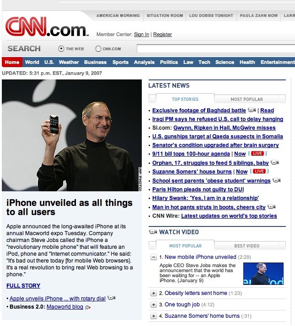Switch to MOST POPULAR news tab

pyautogui.click(x=247, y=100)
